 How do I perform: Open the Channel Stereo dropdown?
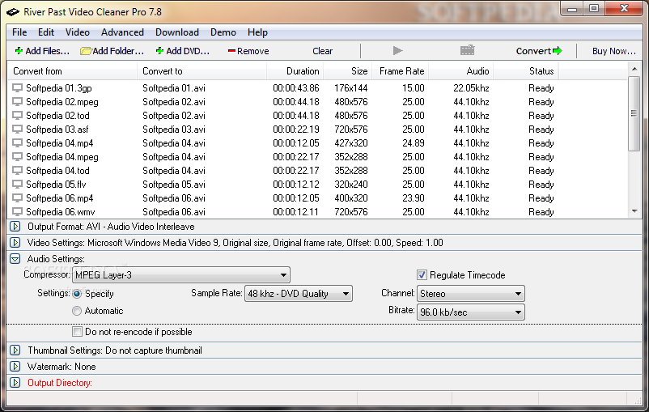pos(471,294)
